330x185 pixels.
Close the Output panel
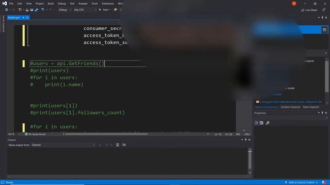click(250, 140)
